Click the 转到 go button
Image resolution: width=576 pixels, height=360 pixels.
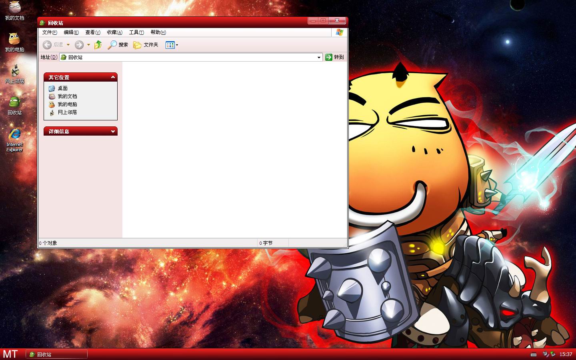click(334, 57)
